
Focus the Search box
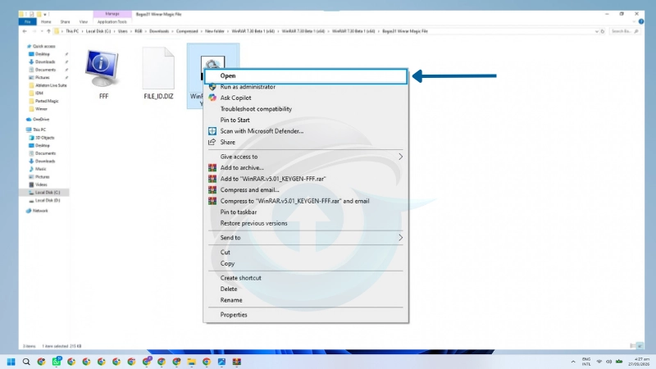(x=624, y=31)
